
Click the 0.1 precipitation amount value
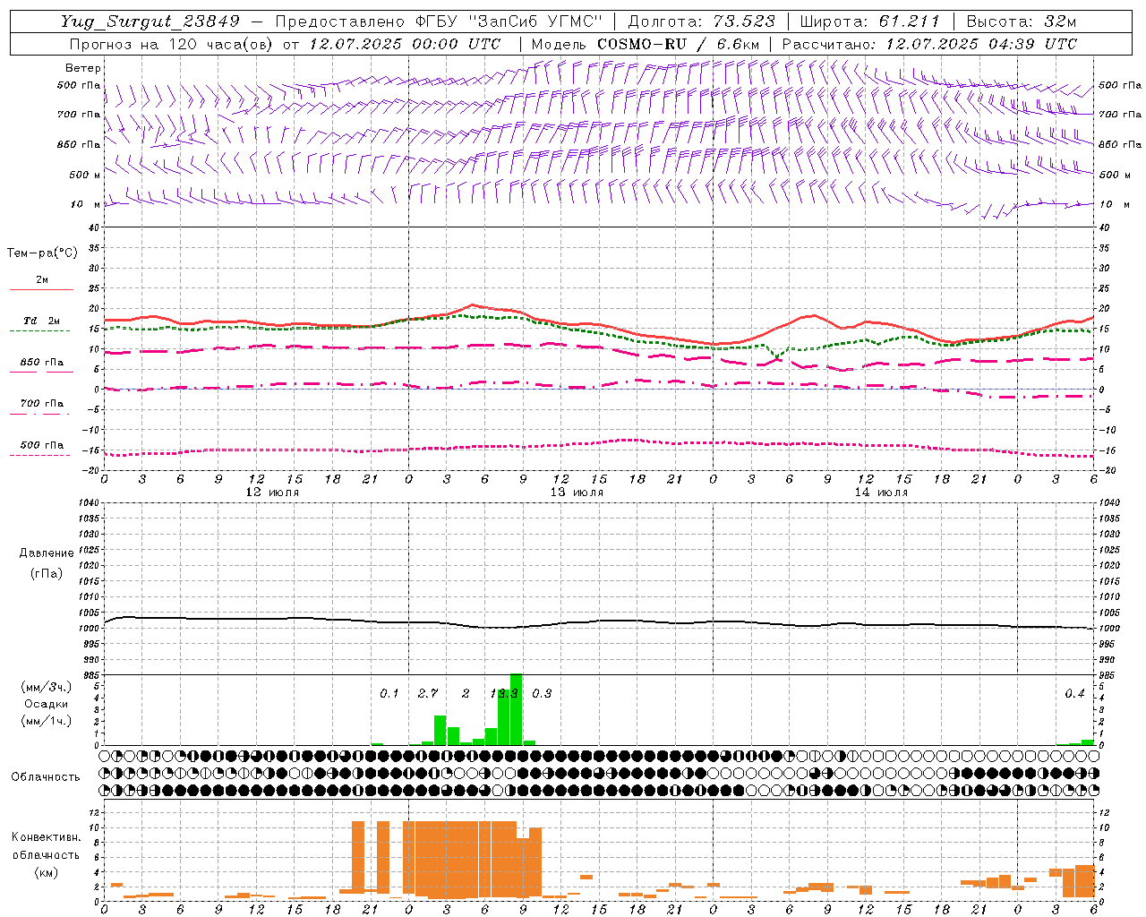tap(389, 693)
